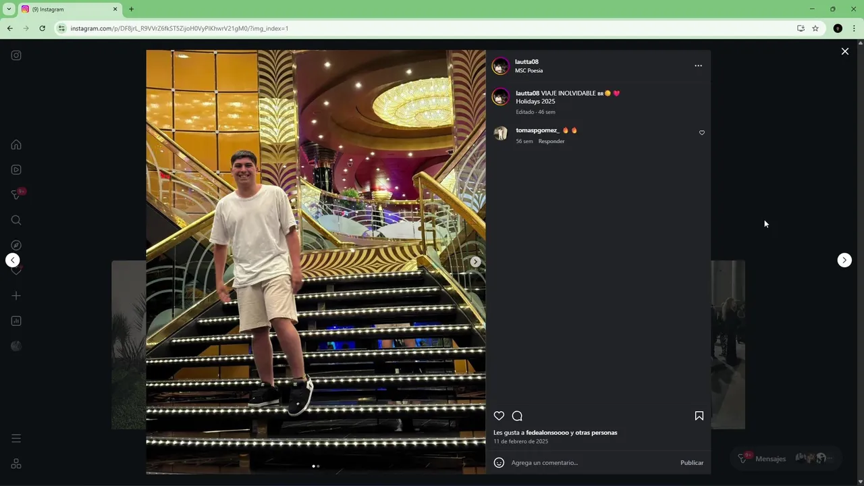This screenshot has height=486, width=864.
Task: Go to the previous post
Action: point(13,260)
